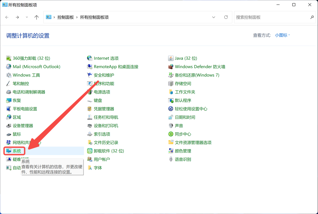
Task: Click the 平板电脑设置 icon
Action: 9,109
